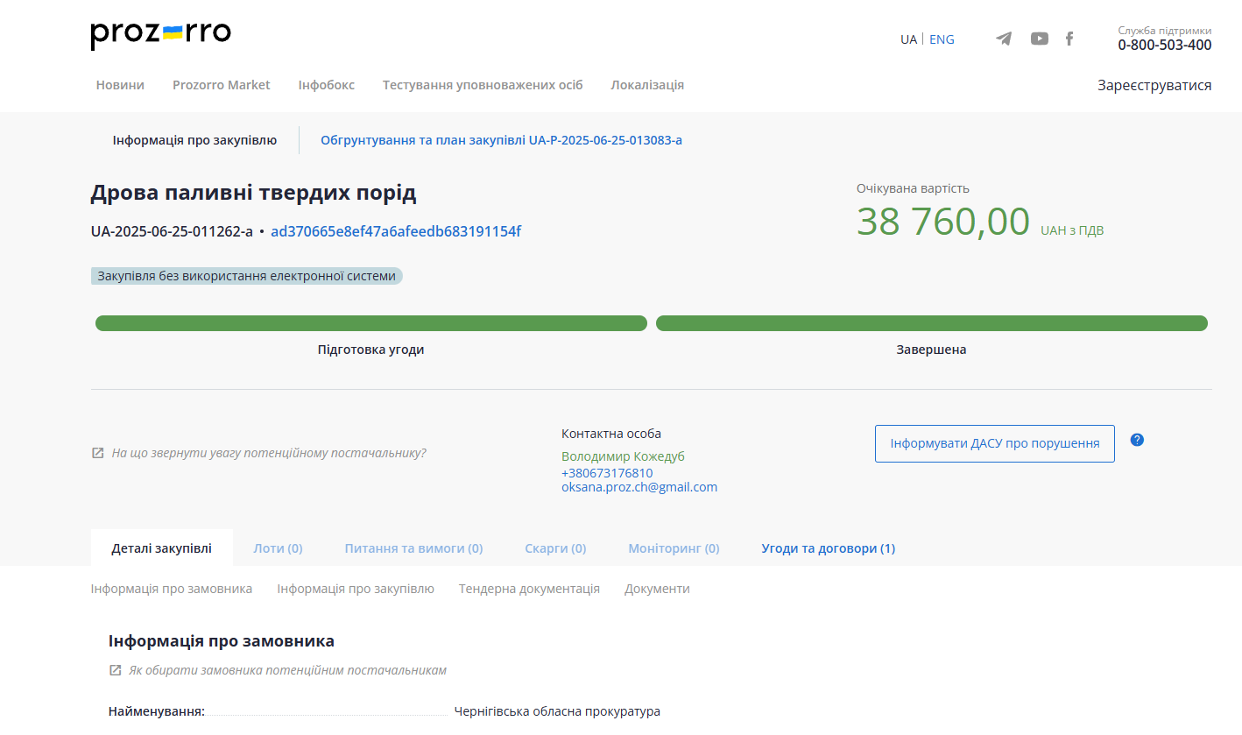The image size is (1242, 735).
Task: Click the blue question mark help icon
Action: pyautogui.click(x=1137, y=440)
